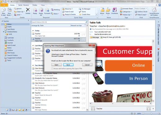Click the Find a Contact box
Screen dimensions: 161x115
(x=141, y=9)
